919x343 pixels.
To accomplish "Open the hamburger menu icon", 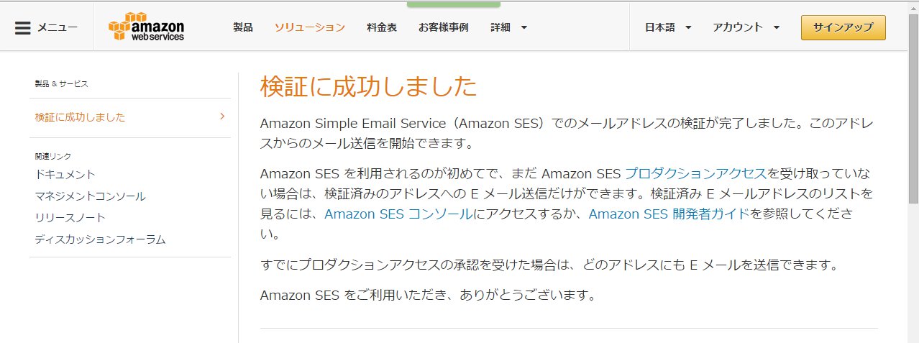I will (x=23, y=27).
